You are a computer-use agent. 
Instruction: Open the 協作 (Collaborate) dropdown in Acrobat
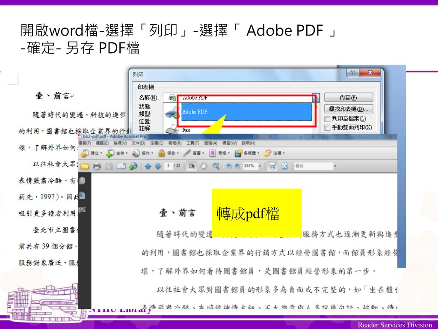pyautogui.click(x=143, y=153)
